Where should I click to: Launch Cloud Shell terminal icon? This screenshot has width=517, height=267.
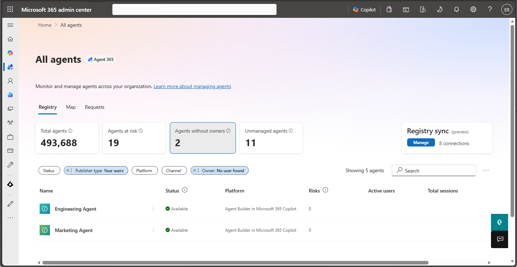point(406,10)
